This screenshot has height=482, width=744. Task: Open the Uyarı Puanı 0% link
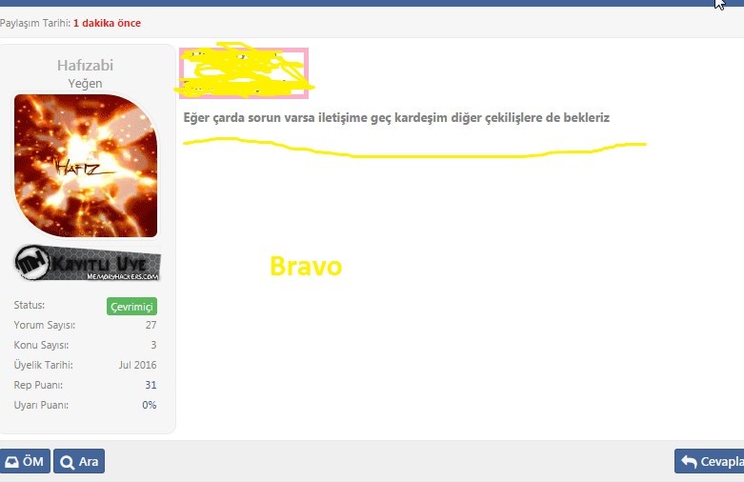click(x=149, y=405)
